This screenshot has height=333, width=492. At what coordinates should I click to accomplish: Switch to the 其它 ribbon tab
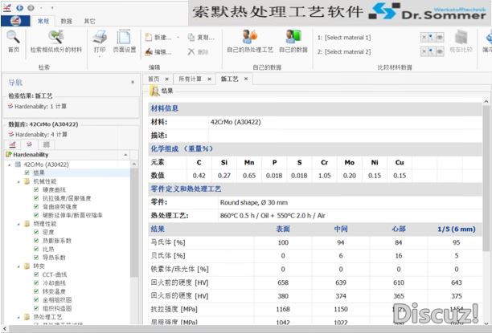click(x=89, y=21)
